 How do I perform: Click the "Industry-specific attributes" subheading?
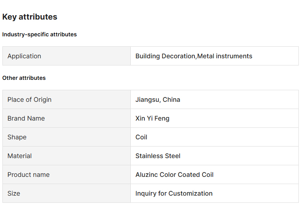pyautogui.click(x=39, y=34)
